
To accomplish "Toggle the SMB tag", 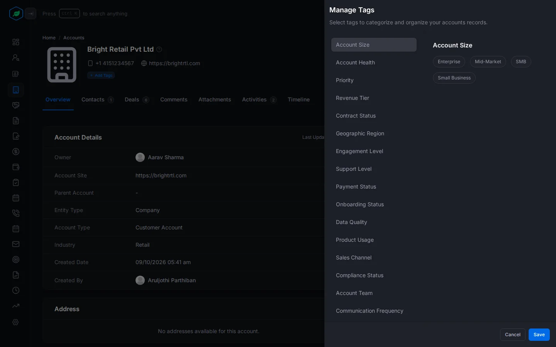I will pos(521,62).
